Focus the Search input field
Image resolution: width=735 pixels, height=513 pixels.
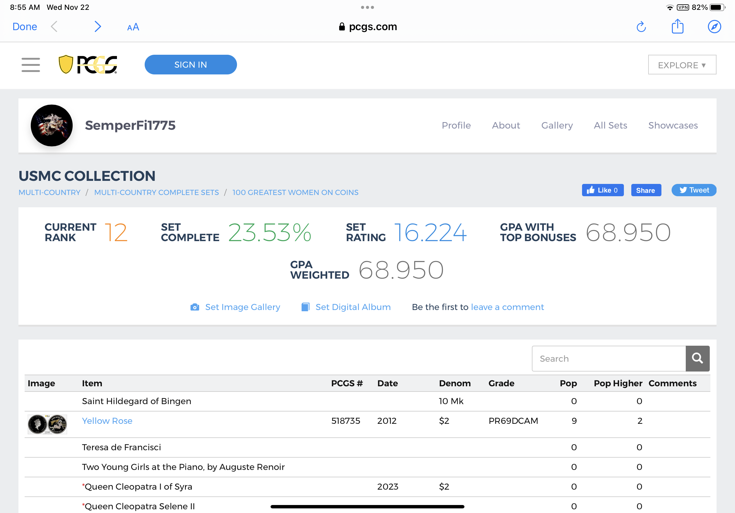click(x=608, y=359)
